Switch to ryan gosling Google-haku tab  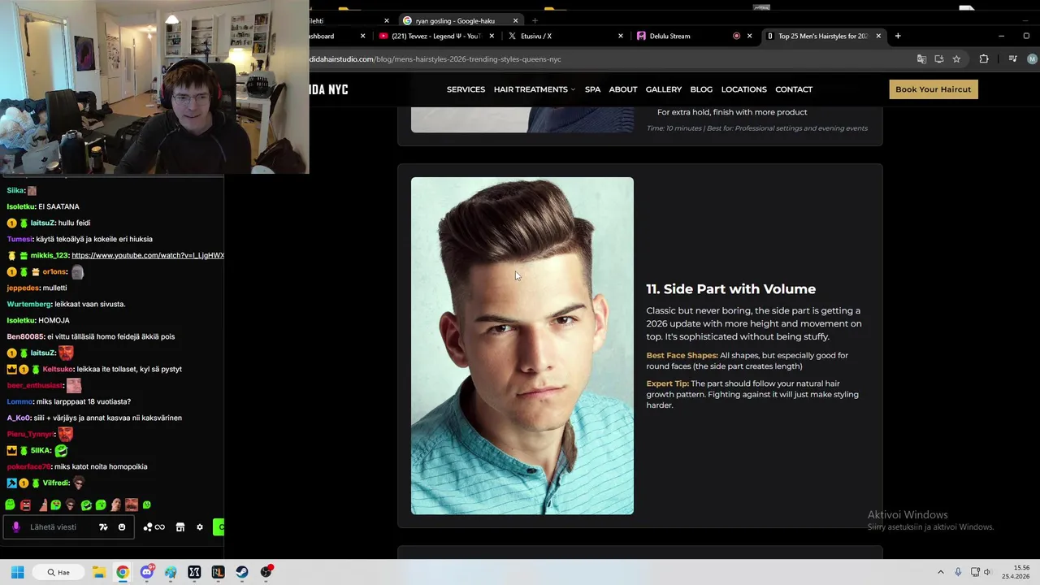click(460, 20)
